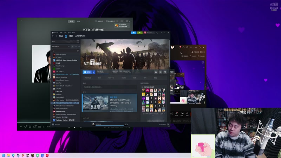Add PUBG to favorites with heart icon
This screenshot has width=281, height=158.
pos(165,72)
